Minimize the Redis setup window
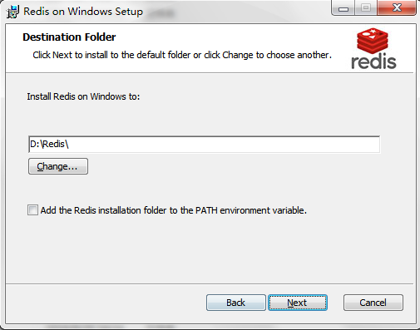Screen dimensions: 420x330 tap(343, 8)
